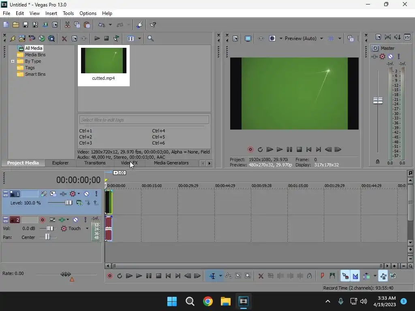This screenshot has width=415, height=311.
Task: Open the File menu
Action: pyautogui.click(x=6, y=13)
